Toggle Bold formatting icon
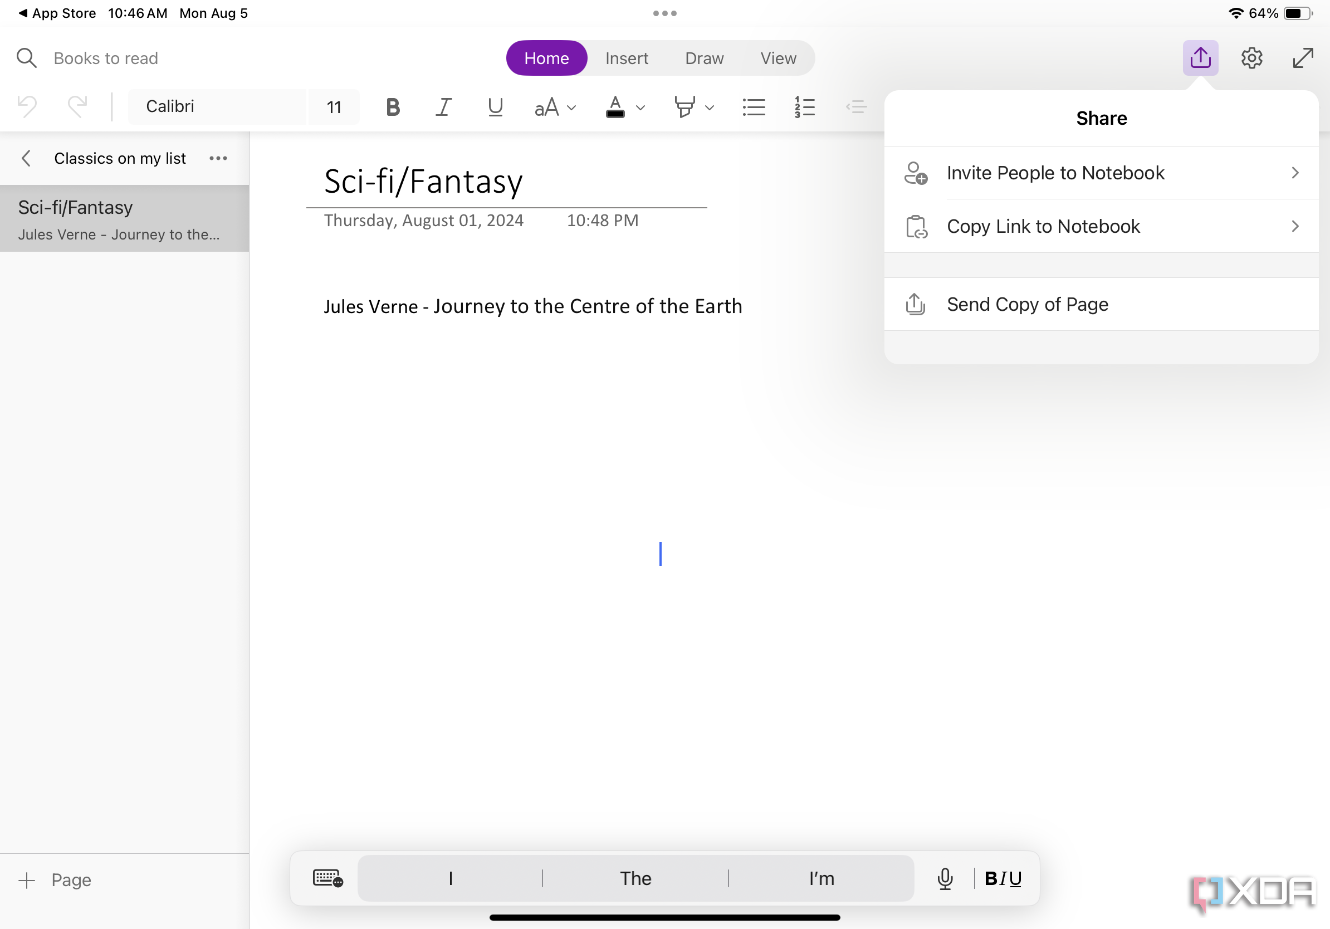1330x929 pixels. click(x=392, y=106)
